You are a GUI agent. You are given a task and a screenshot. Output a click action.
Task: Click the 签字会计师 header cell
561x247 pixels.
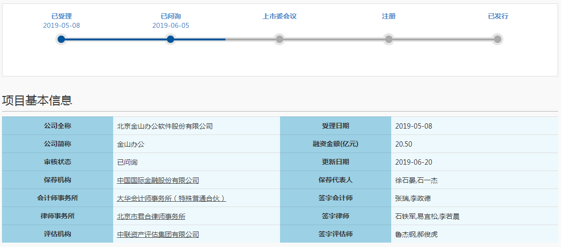tap(336, 198)
